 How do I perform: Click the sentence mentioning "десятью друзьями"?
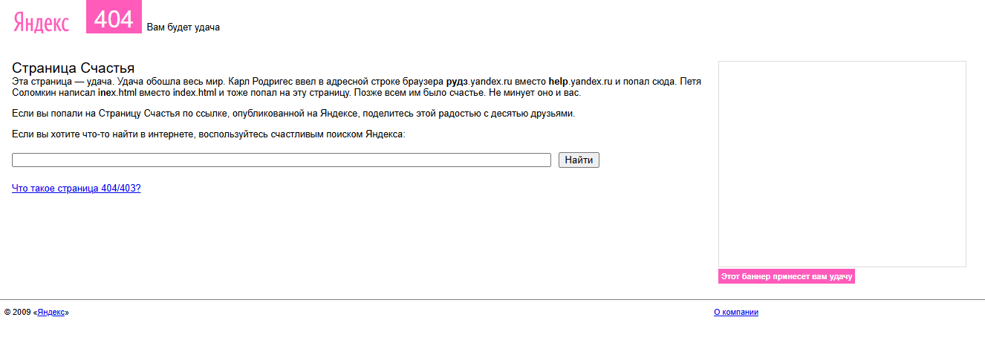(x=293, y=114)
